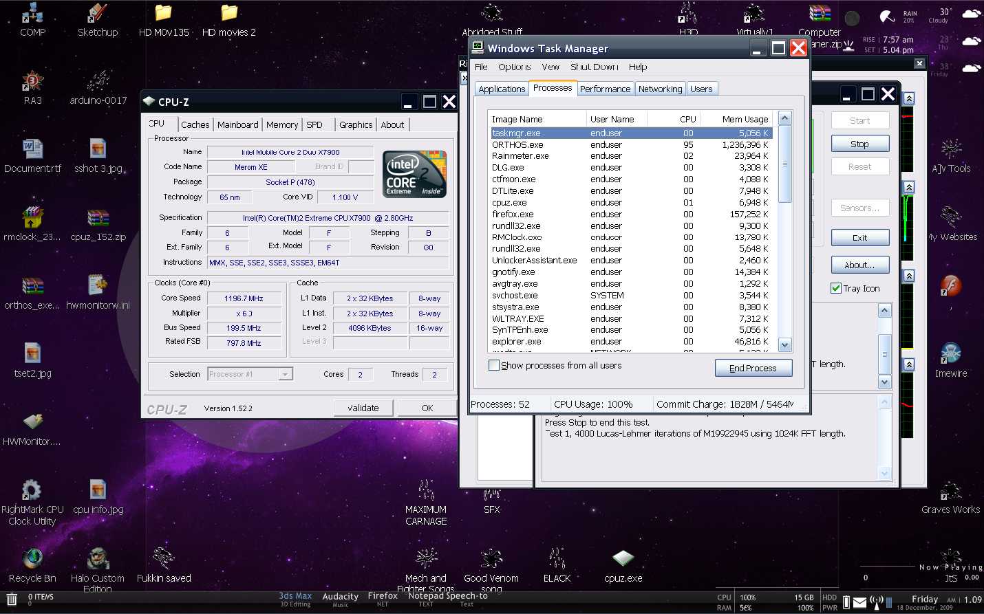Image resolution: width=984 pixels, height=614 pixels.
Task: Select the ORTHOS.exe process row
Action: 517,145
